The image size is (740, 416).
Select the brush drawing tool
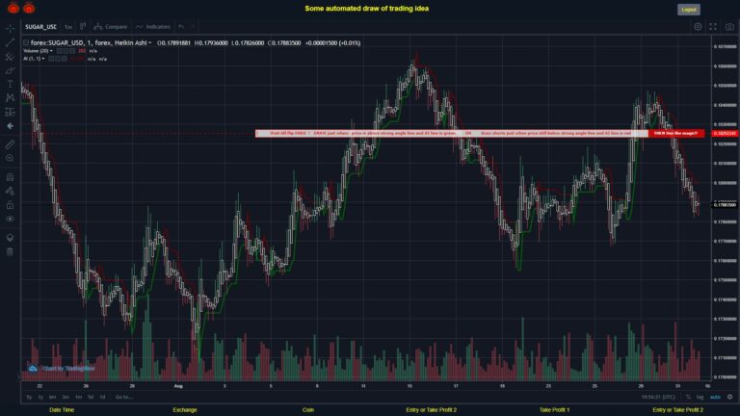tap(10, 70)
